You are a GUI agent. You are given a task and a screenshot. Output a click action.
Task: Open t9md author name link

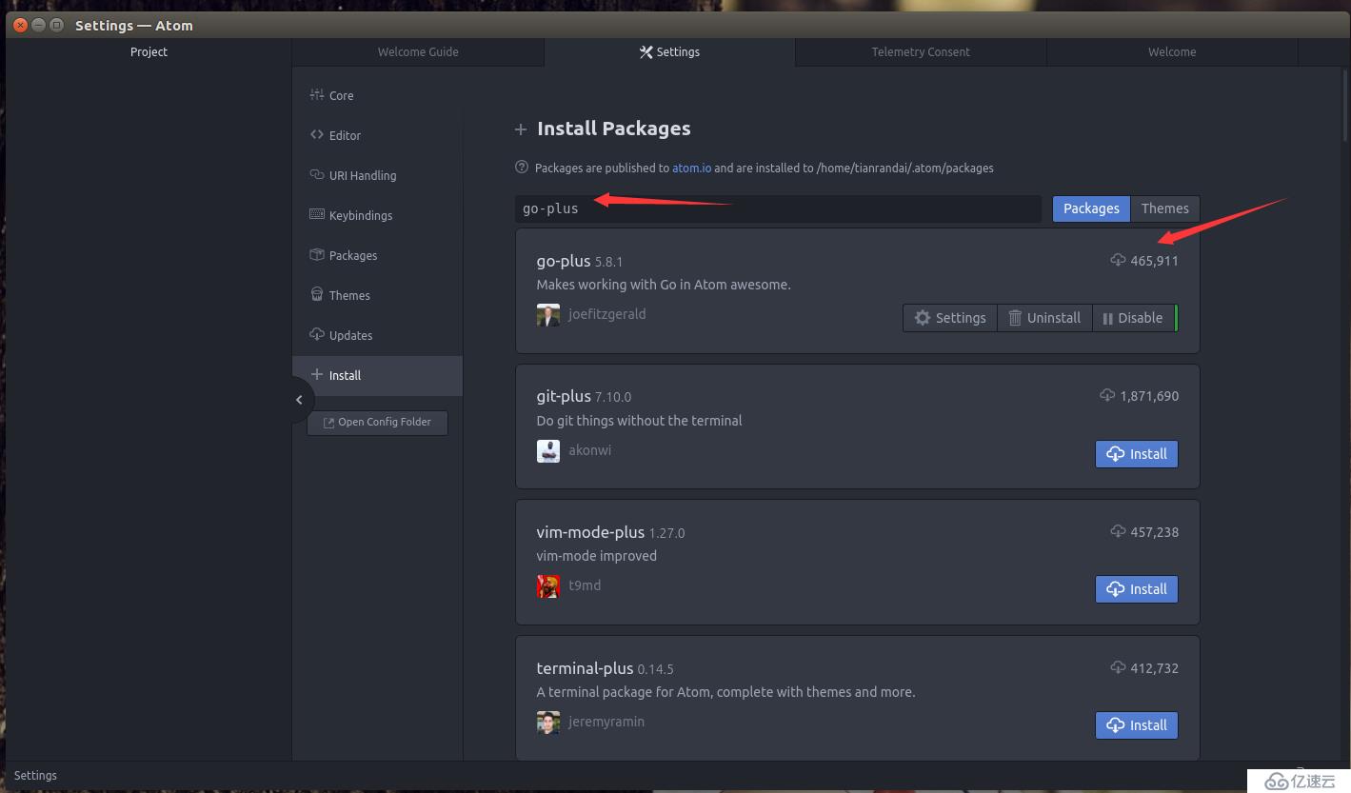coord(585,585)
